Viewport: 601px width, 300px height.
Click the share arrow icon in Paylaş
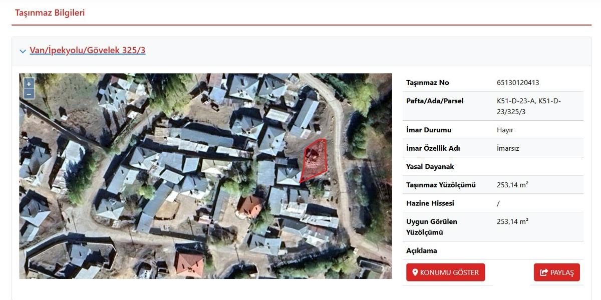tap(544, 272)
